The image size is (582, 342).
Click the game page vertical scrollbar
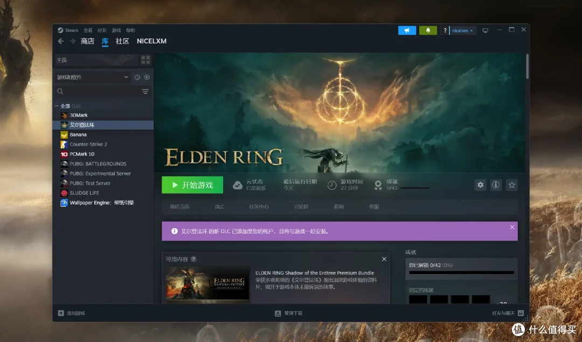[527, 67]
